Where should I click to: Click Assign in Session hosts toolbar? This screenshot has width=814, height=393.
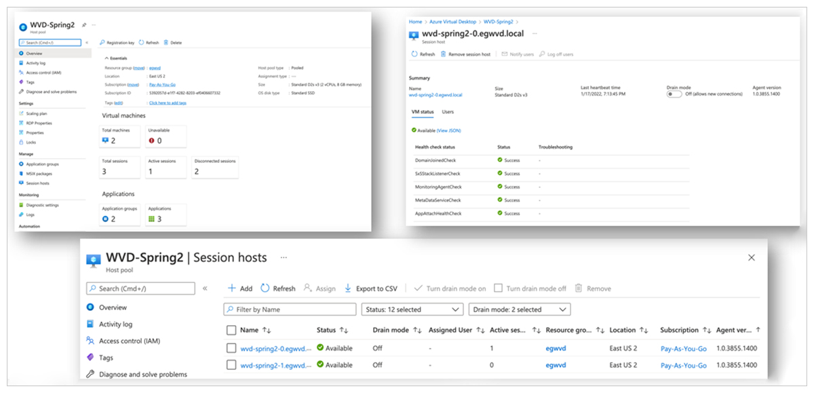(x=320, y=288)
